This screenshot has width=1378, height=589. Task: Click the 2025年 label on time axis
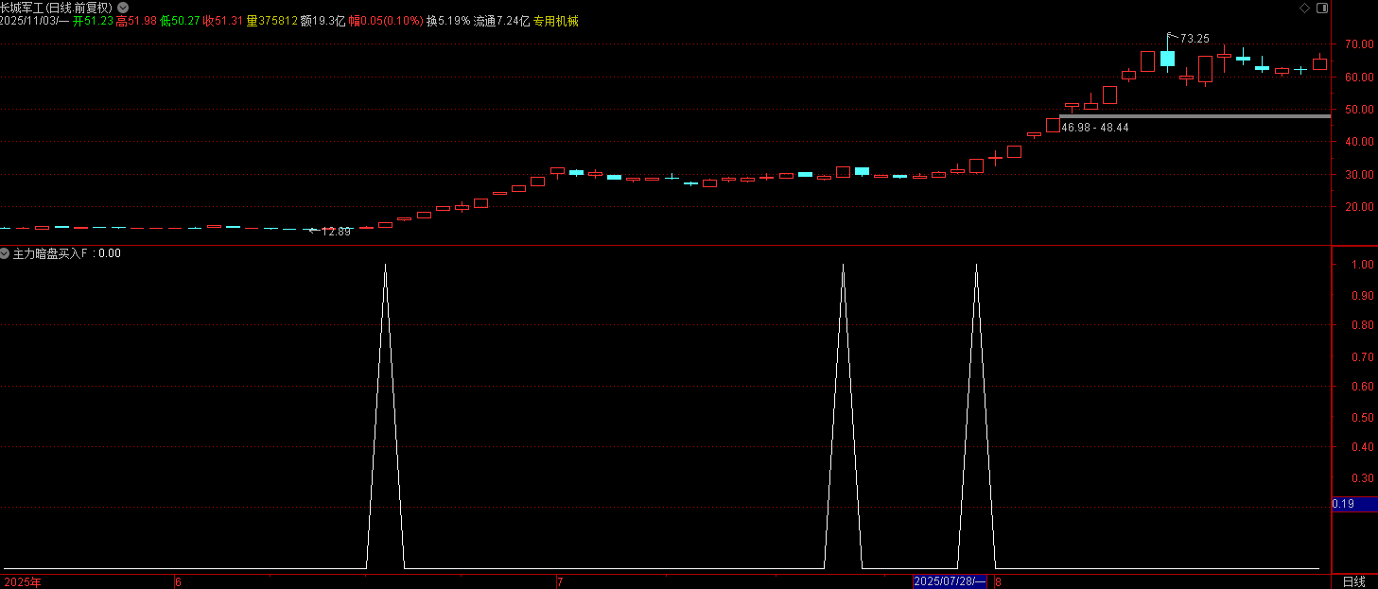pyautogui.click(x=22, y=582)
